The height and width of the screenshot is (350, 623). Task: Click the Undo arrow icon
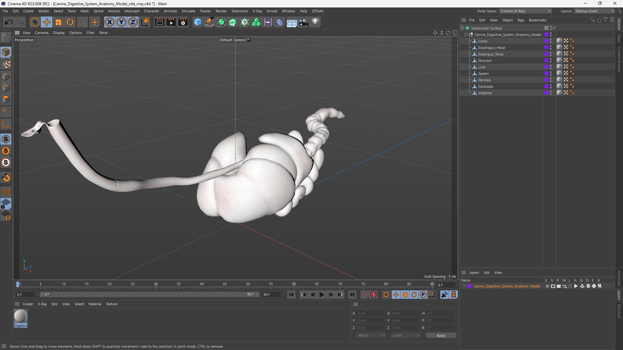click(x=9, y=22)
